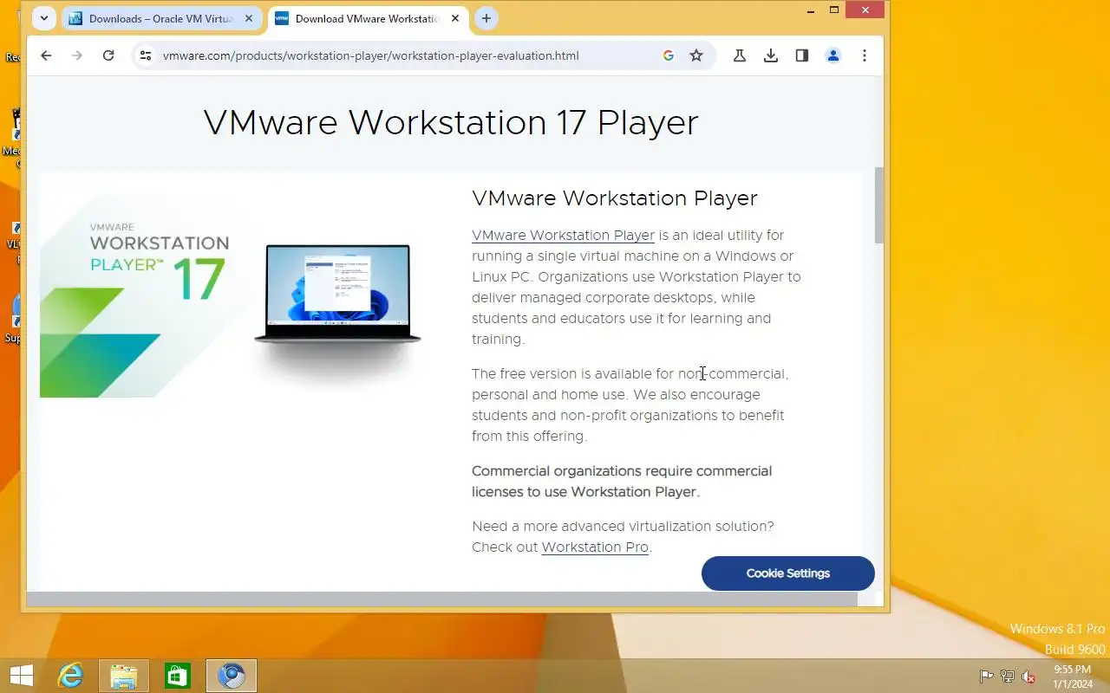Click the vmware.com URL address field
The width and height of the screenshot is (1110, 693).
(x=371, y=55)
